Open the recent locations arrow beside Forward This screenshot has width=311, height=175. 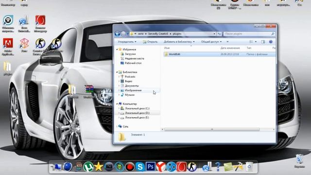pyautogui.click(x=127, y=34)
